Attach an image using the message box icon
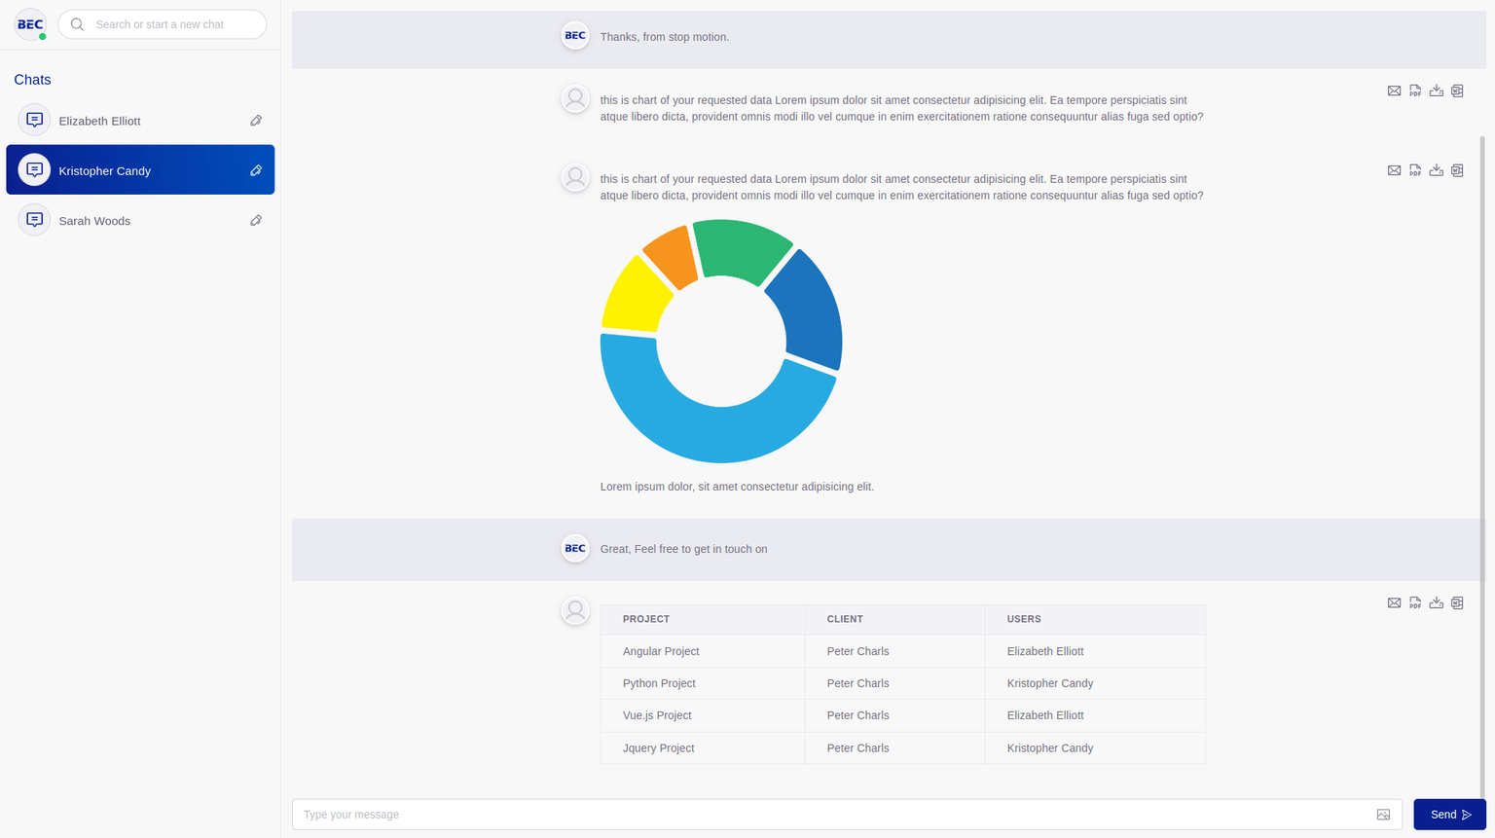Image resolution: width=1495 pixels, height=838 pixels. point(1383,815)
